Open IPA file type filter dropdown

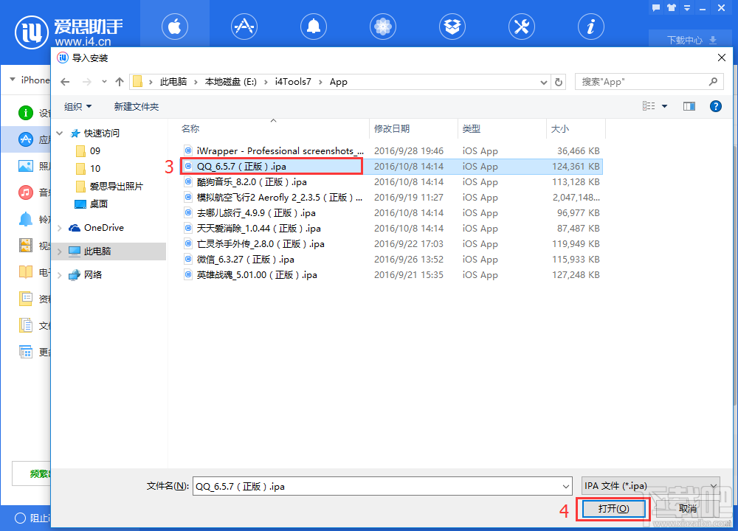tap(651, 486)
